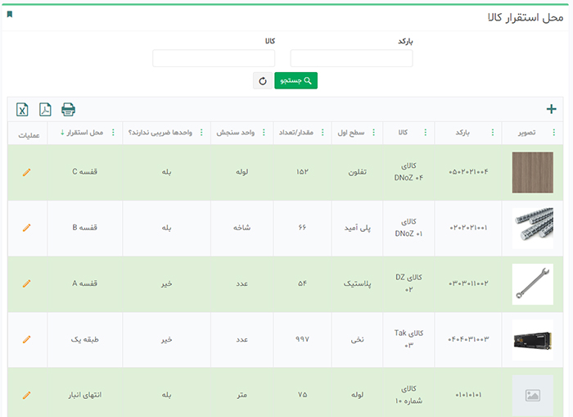Image resolution: width=573 pixels, height=417 pixels.
Task: Click product name کالای Tak ۰۳
Action: click(408, 339)
